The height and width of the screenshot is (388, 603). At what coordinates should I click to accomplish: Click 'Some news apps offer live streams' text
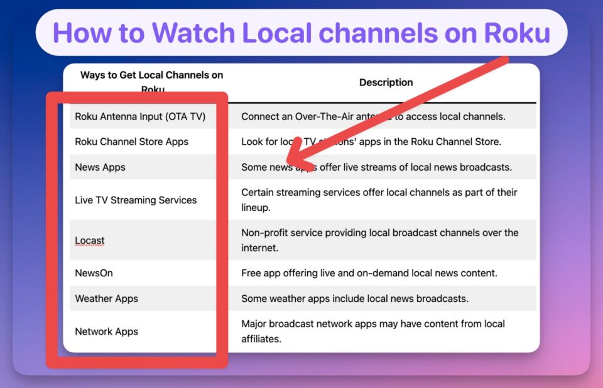click(x=376, y=167)
